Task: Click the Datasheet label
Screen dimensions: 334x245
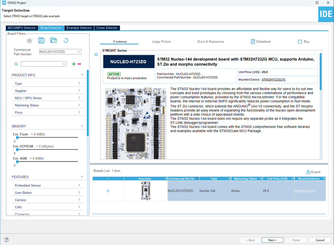Action: click(x=263, y=42)
